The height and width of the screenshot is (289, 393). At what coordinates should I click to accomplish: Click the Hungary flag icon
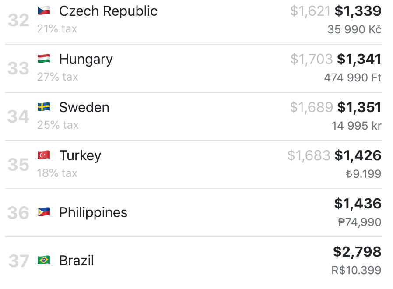click(x=44, y=59)
